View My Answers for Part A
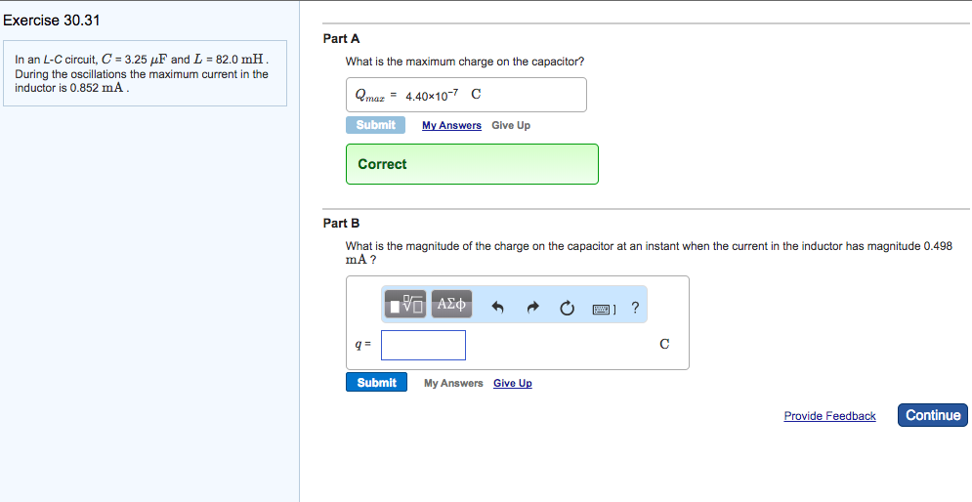 (451, 126)
